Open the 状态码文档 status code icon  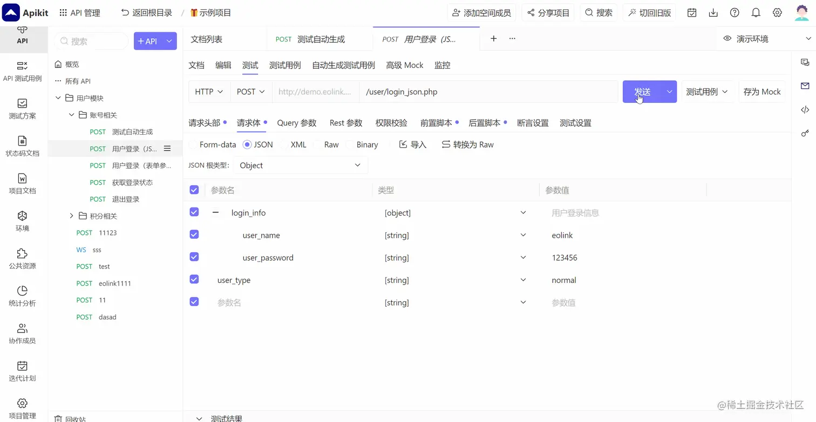click(x=22, y=141)
